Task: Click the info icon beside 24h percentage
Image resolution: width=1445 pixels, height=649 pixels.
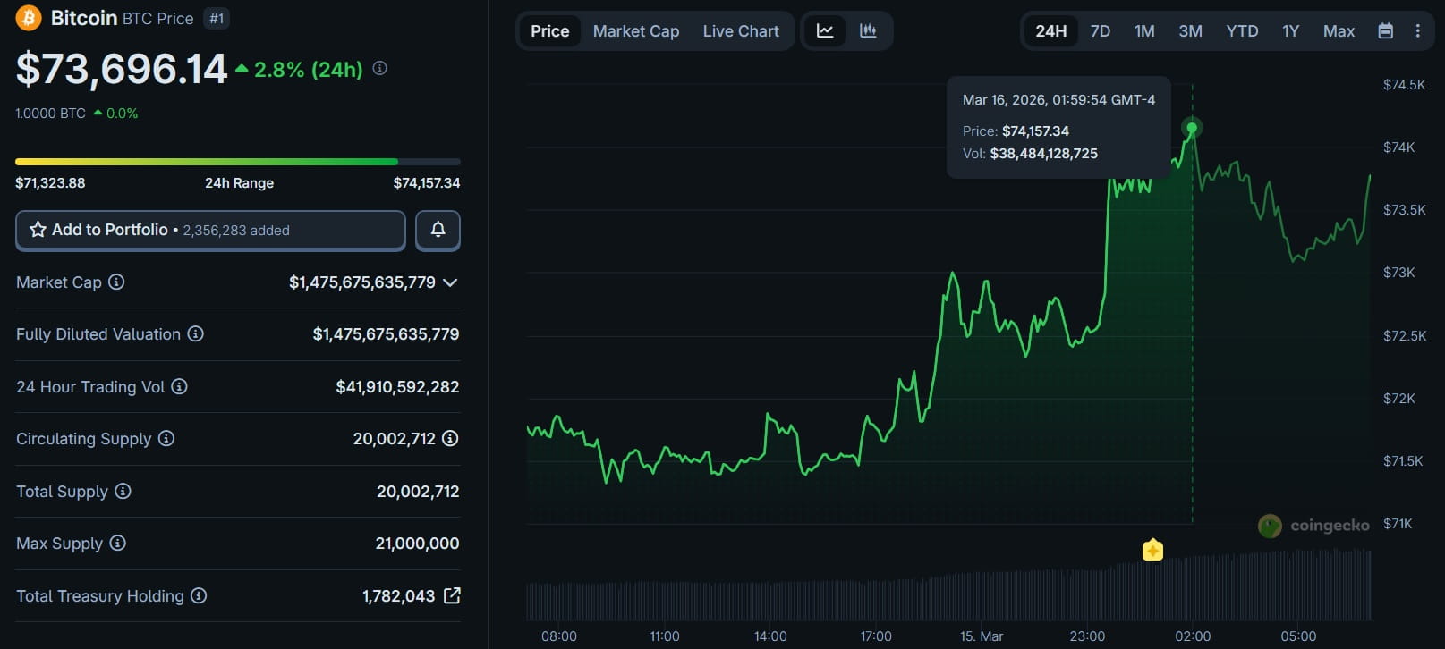Action: point(379,68)
